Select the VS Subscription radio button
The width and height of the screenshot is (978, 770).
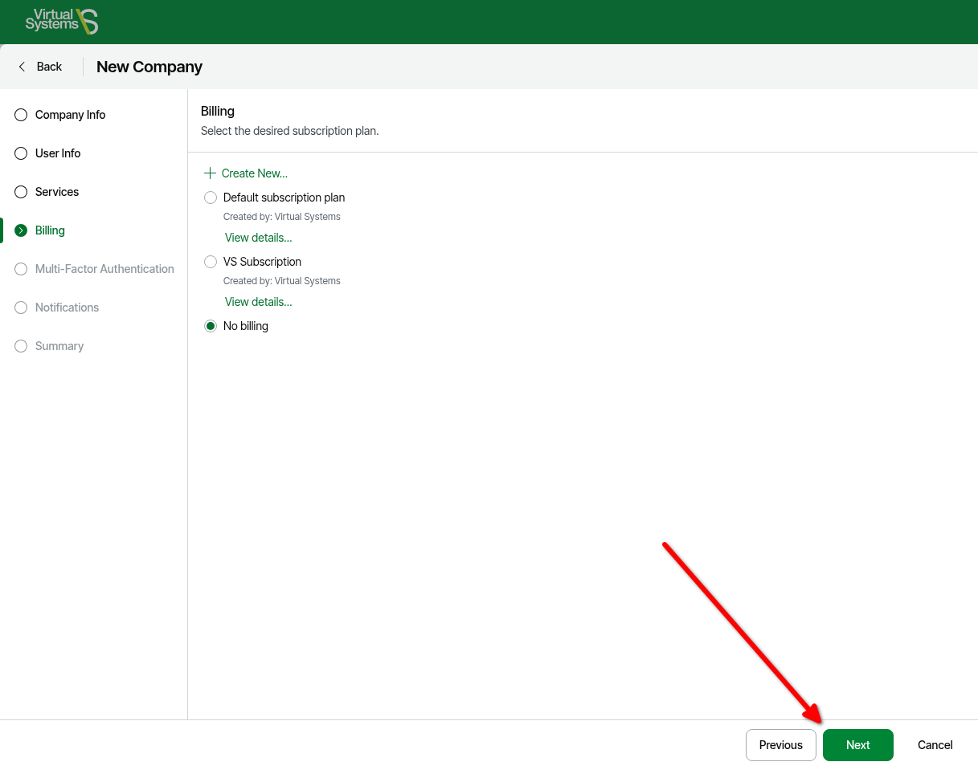(211, 262)
